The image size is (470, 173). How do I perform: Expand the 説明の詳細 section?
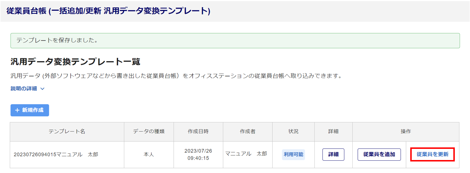pyautogui.click(x=28, y=88)
